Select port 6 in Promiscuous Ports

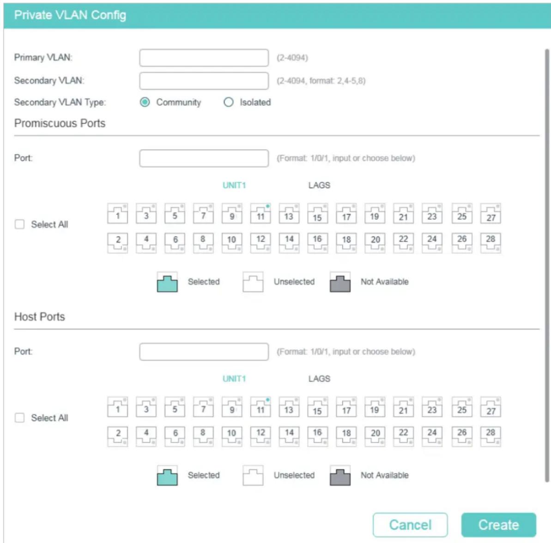coord(175,243)
